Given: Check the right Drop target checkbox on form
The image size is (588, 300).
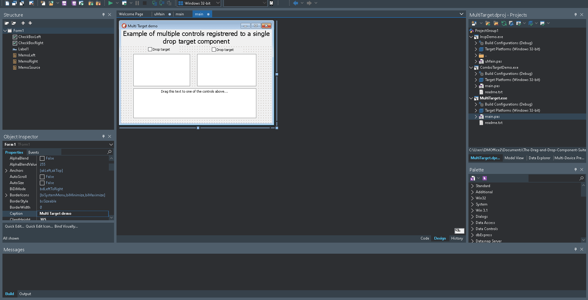Looking at the screenshot, I should (214, 50).
